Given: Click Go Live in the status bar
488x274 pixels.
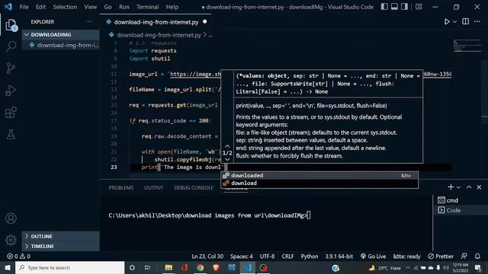Looking at the screenshot, I should (373, 256).
